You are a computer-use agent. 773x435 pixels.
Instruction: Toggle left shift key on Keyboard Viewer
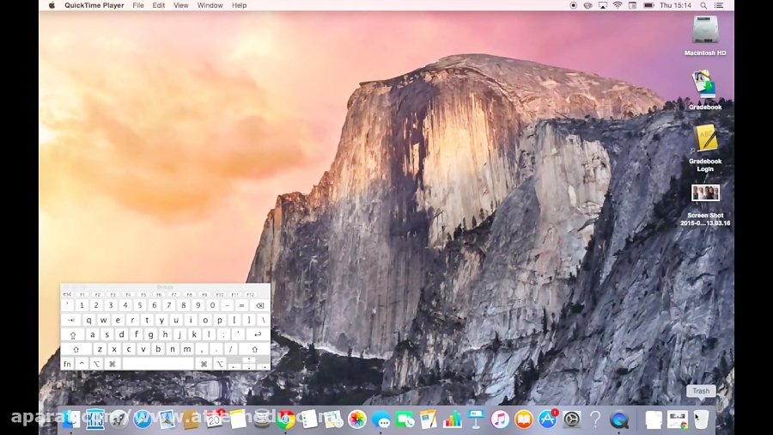[x=76, y=349]
